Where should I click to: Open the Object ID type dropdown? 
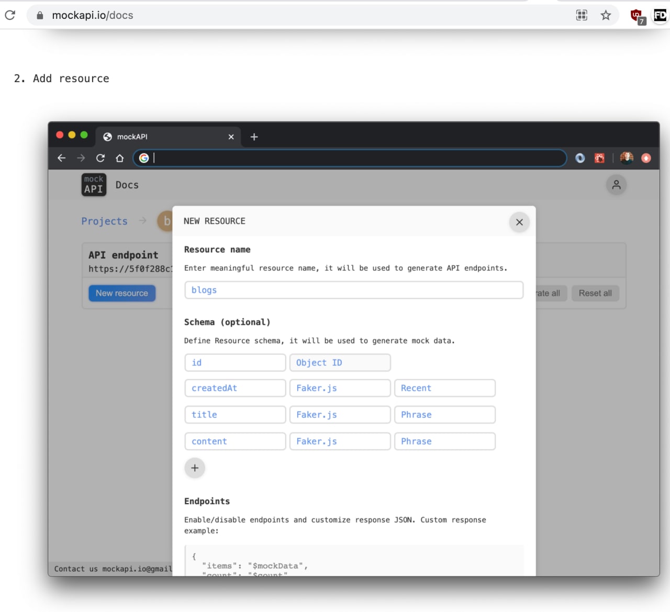click(340, 362)
